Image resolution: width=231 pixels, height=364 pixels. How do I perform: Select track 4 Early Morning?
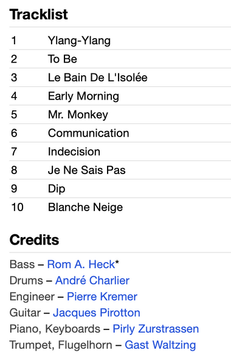120,96
